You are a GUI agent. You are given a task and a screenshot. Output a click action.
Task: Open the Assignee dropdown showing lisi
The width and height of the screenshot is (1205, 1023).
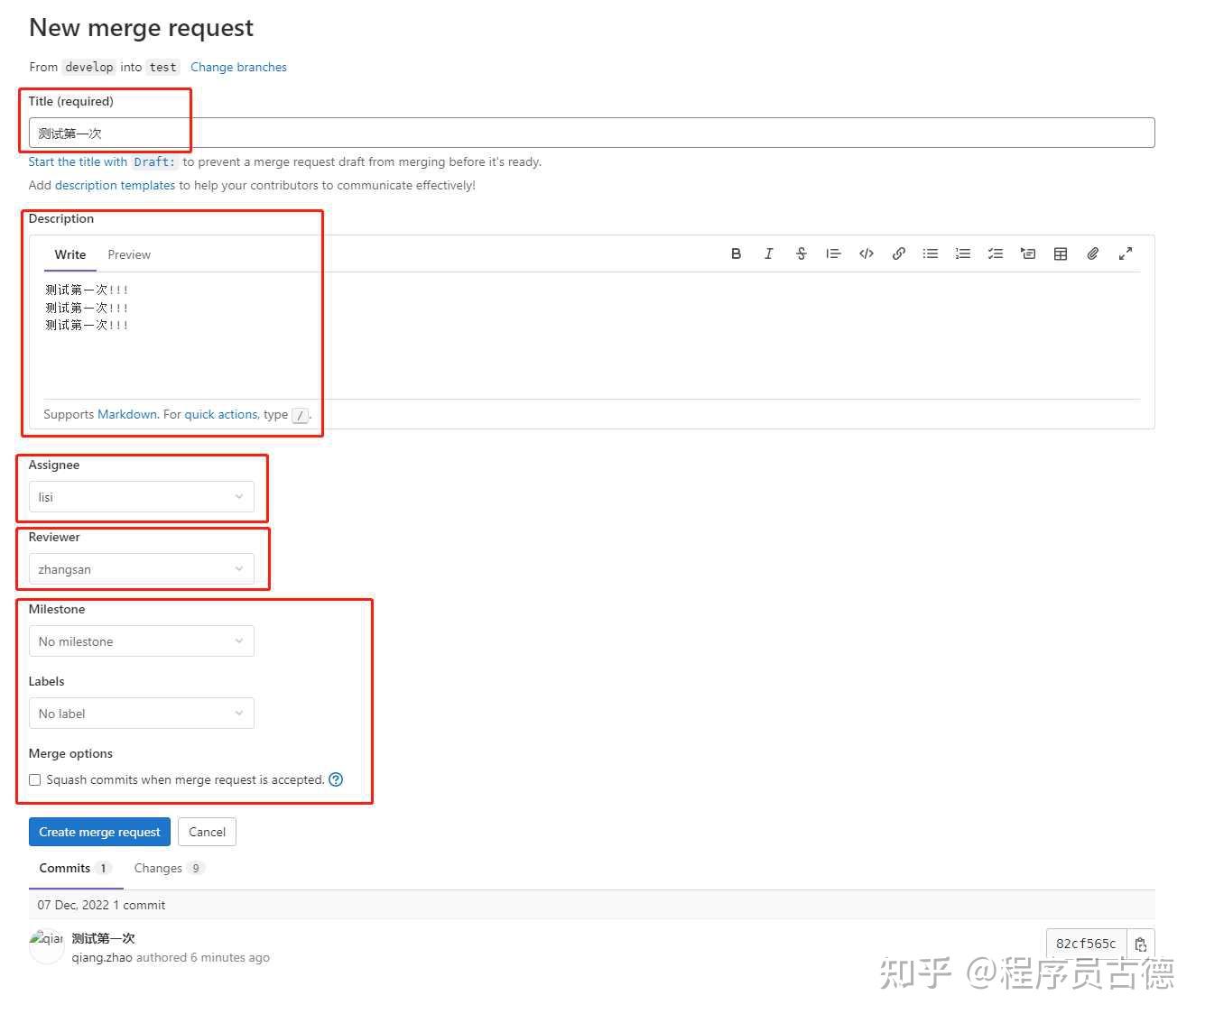point(141,496)
